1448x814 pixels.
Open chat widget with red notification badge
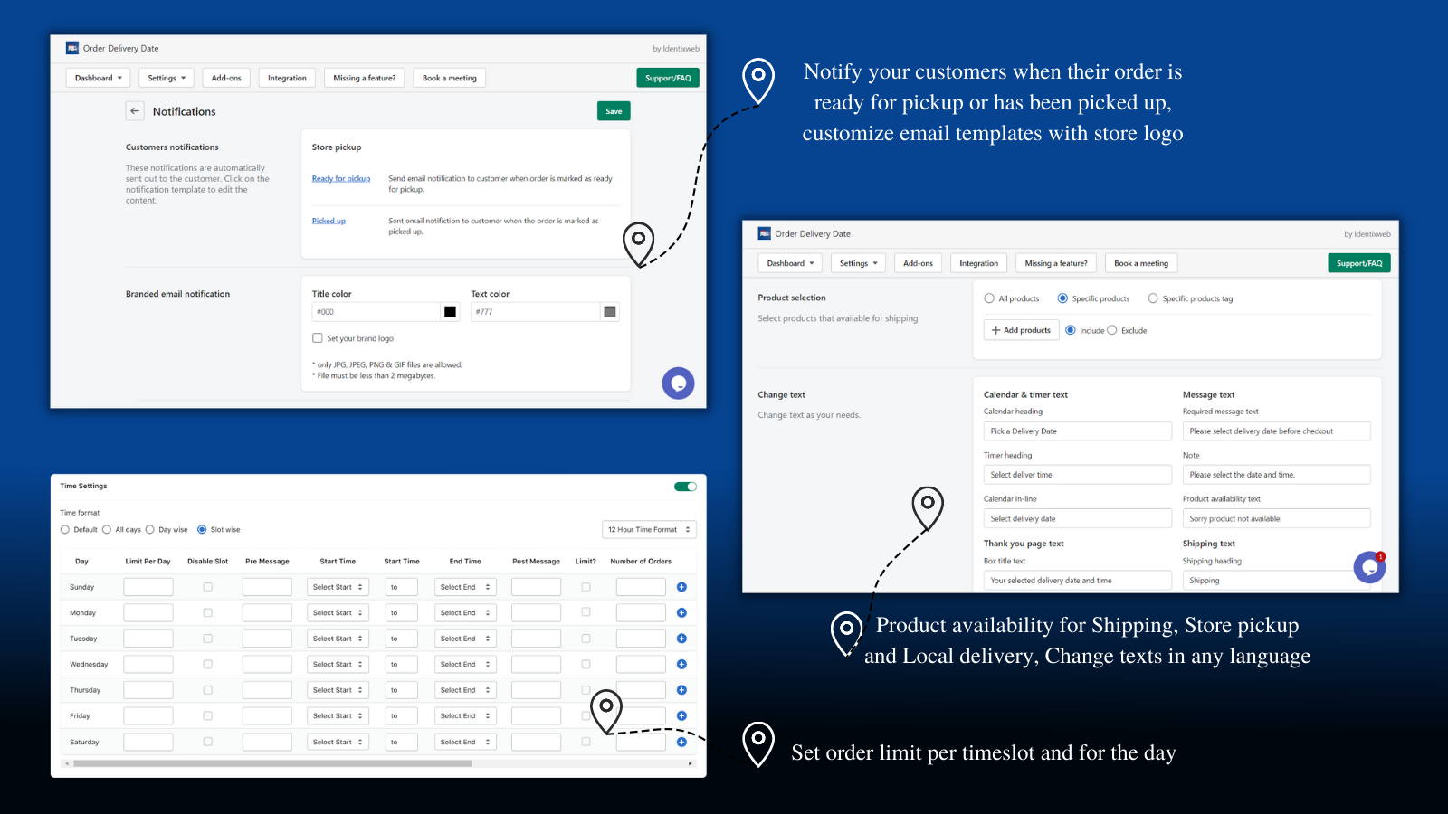[1369, 567]
